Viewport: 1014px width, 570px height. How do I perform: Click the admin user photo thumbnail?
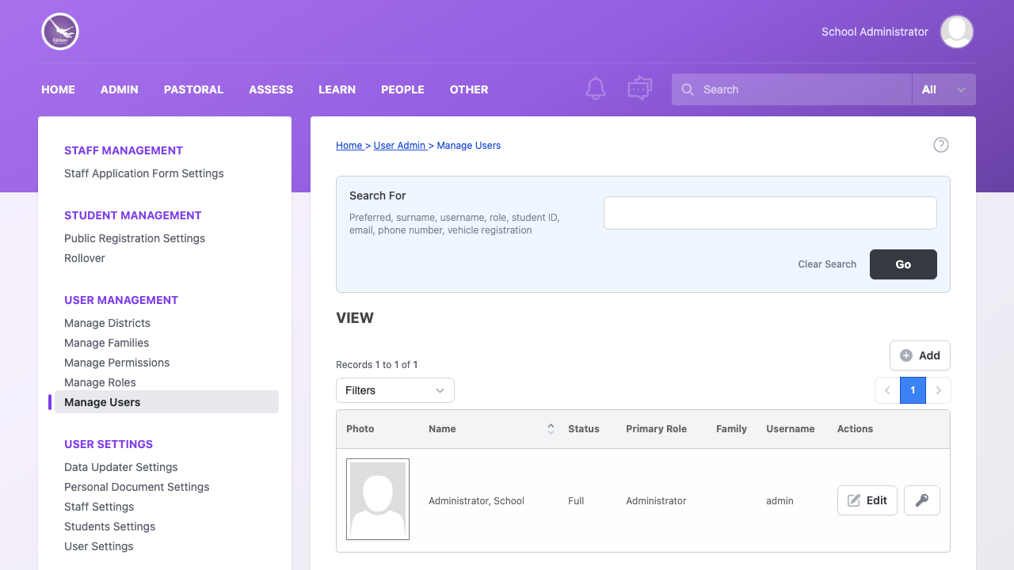(x=378, y=500)
